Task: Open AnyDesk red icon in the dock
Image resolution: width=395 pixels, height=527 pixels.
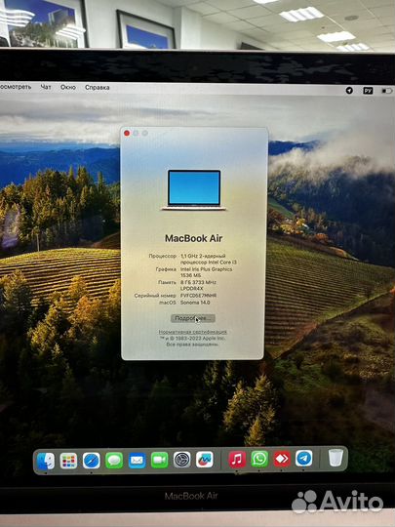Action: pos(282,459)
